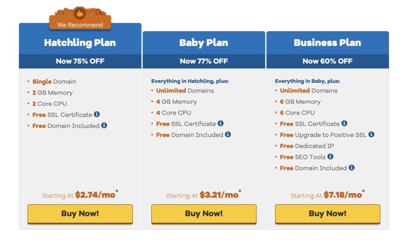Viewport: 419px width, 242px height.
Task: Open info icon for Baby SSL Certificate
Action: [221, 123]
